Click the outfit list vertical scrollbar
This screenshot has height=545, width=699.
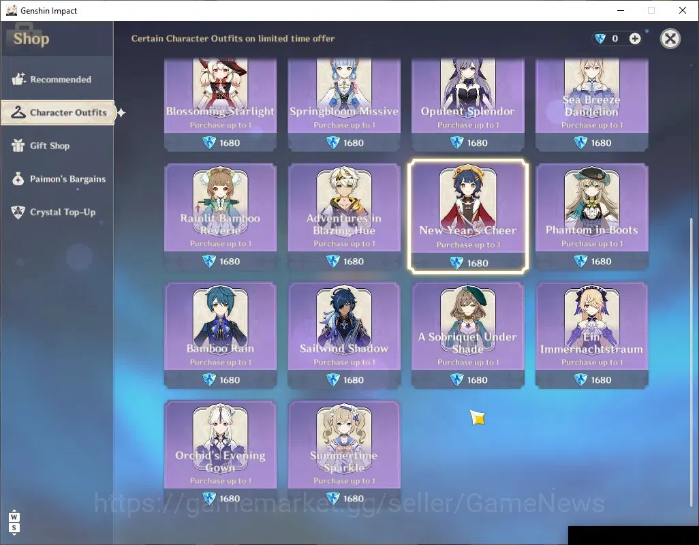tap(692, 361)
